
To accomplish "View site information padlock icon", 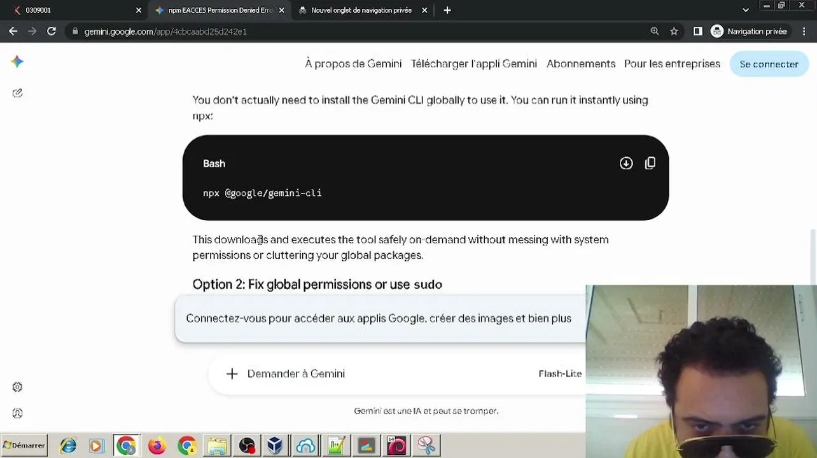I will pos(75,31).
